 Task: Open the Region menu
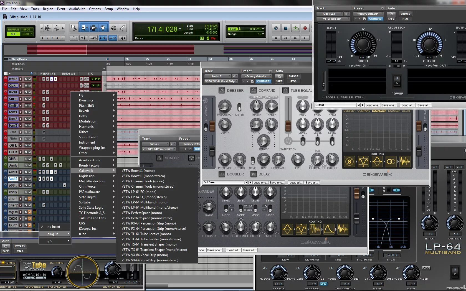pyautogui.click(x=48, y=9)
